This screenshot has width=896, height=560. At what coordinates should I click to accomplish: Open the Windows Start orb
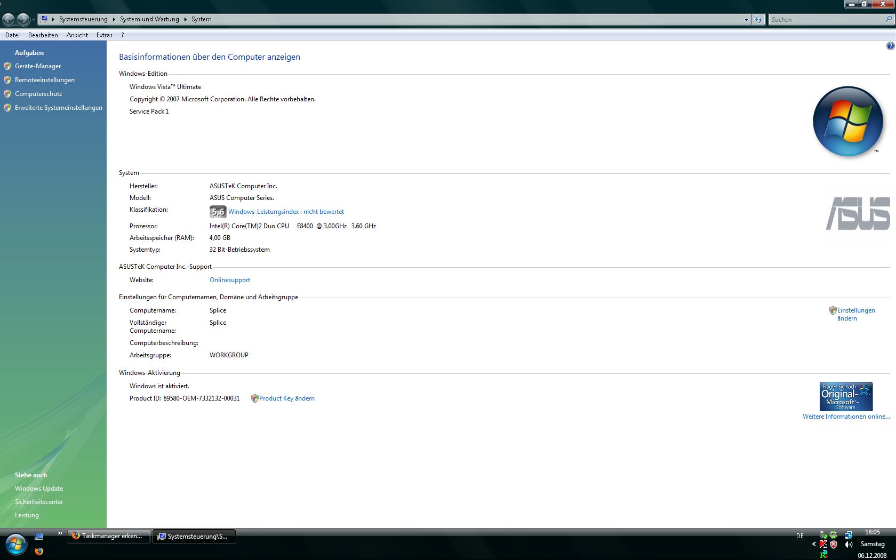pos(15,545)
